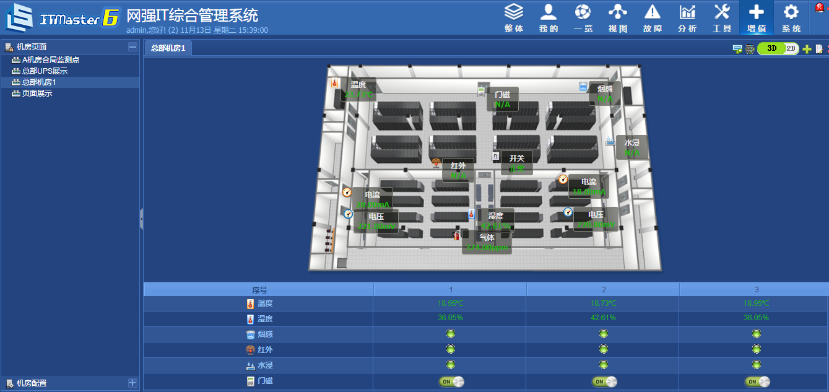The width and height of the screenshot is (829, 392).
Task: Expand the 机房配置 panel
Action: point(132,383)
